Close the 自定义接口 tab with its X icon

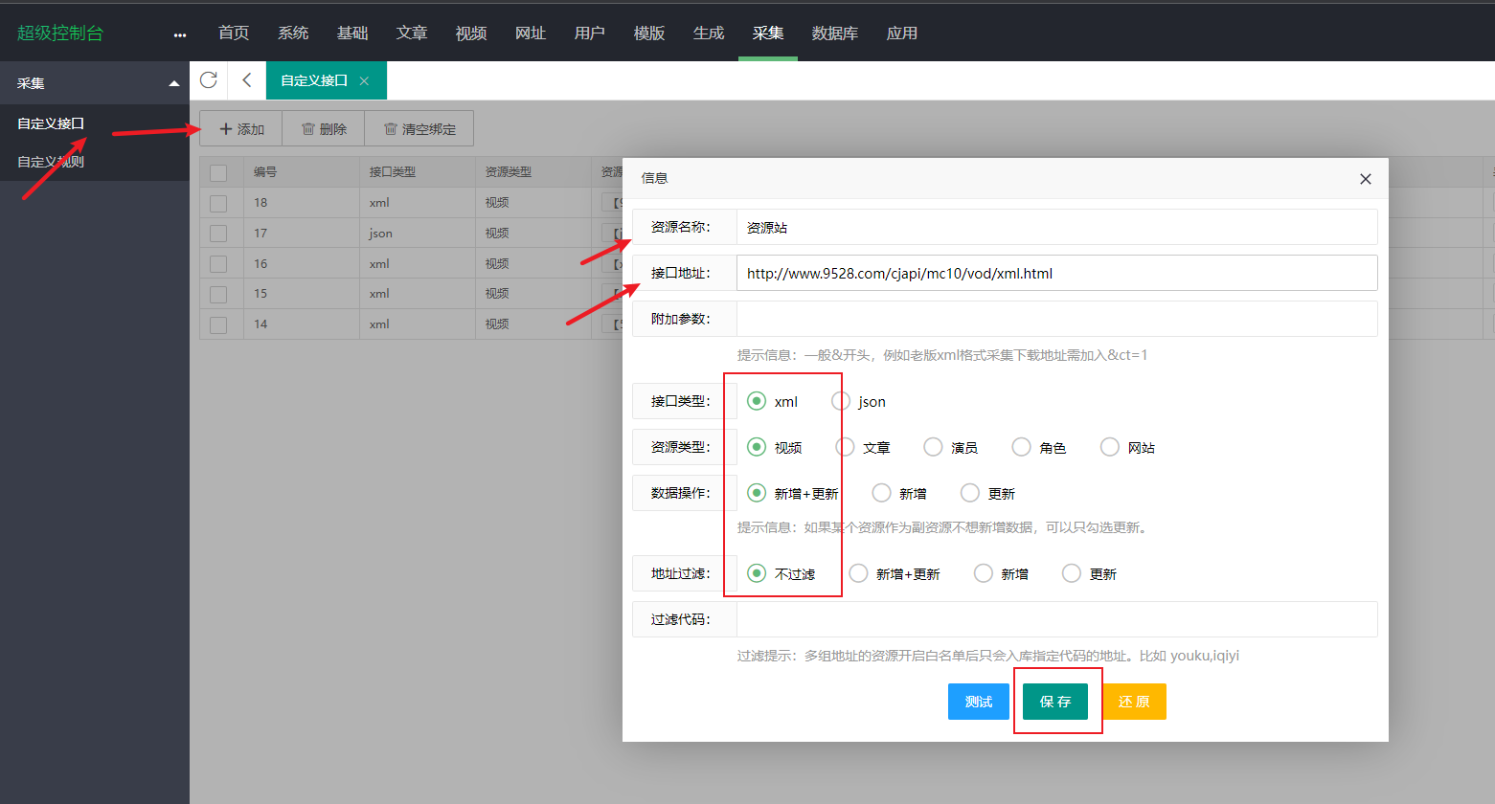click(364, 81)
